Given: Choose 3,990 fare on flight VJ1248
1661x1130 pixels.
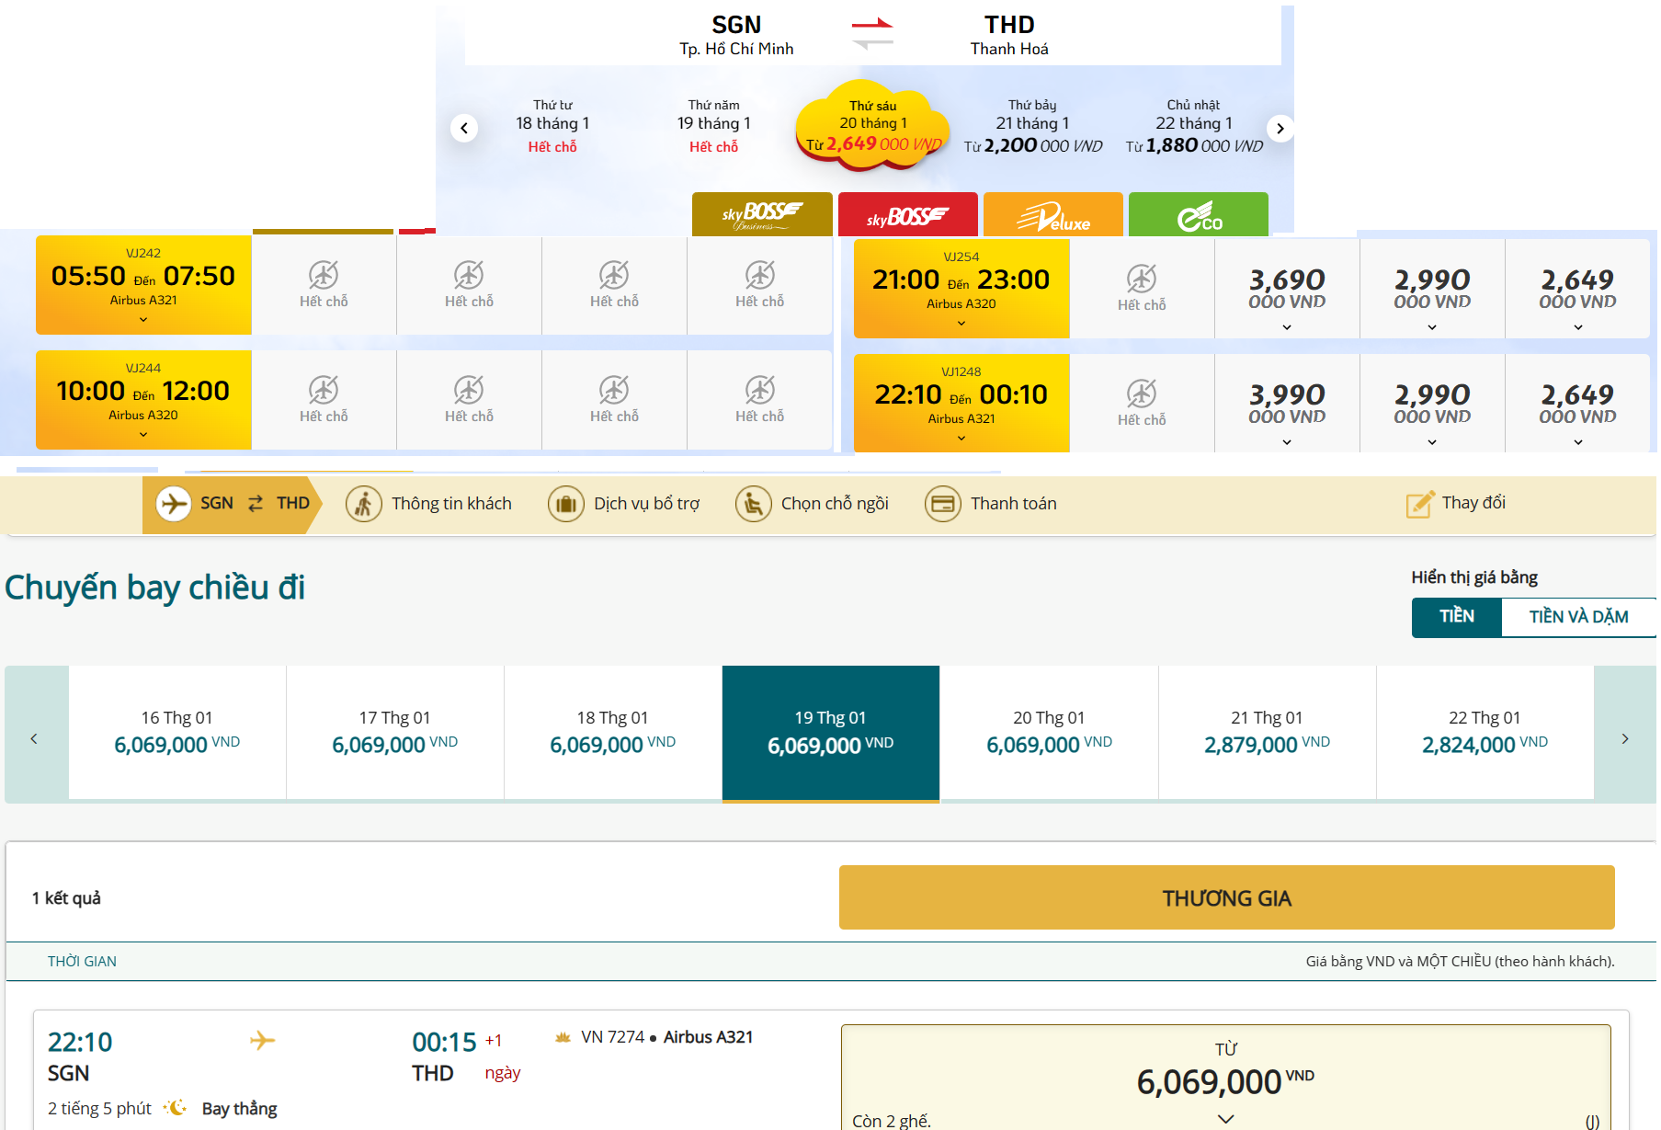Looking at the screenshot, I should coord(1287,404).
